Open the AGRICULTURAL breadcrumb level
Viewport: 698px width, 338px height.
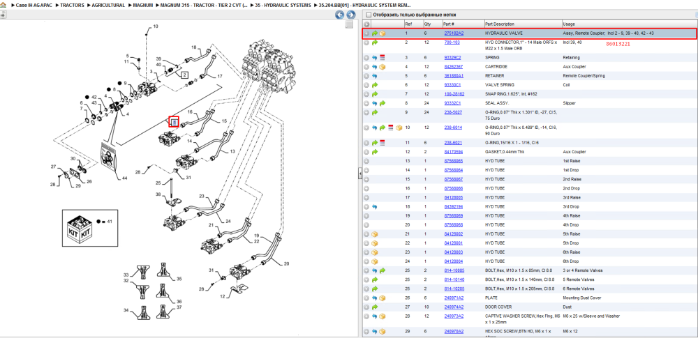tap(108, 5)
